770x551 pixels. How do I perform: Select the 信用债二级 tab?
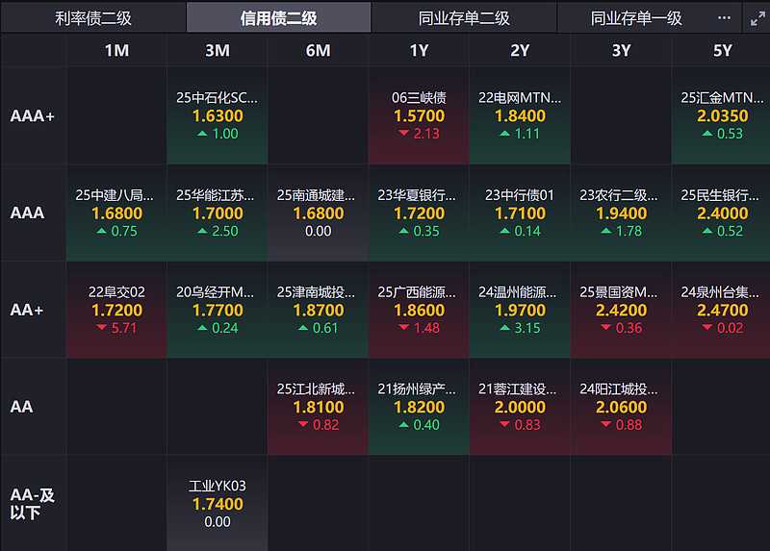(x=278, y=18)
